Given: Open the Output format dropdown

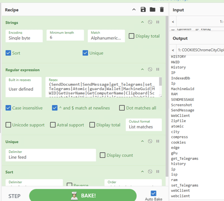Looking at the screenshot, I should pyautogui.click(x=144, y=125).
